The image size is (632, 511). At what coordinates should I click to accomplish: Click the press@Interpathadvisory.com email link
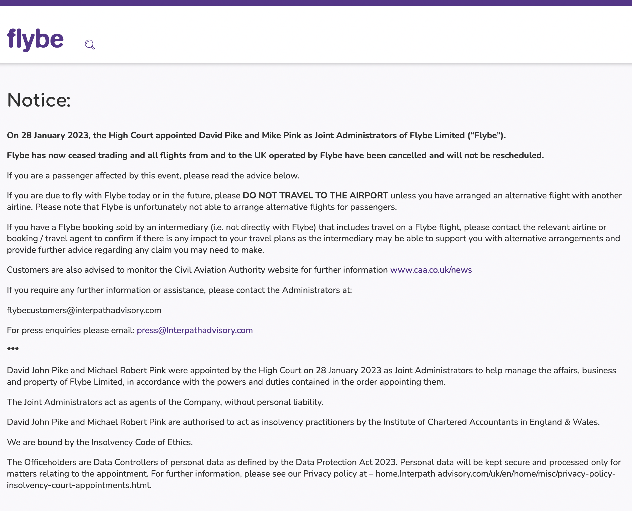pos(194,330)
